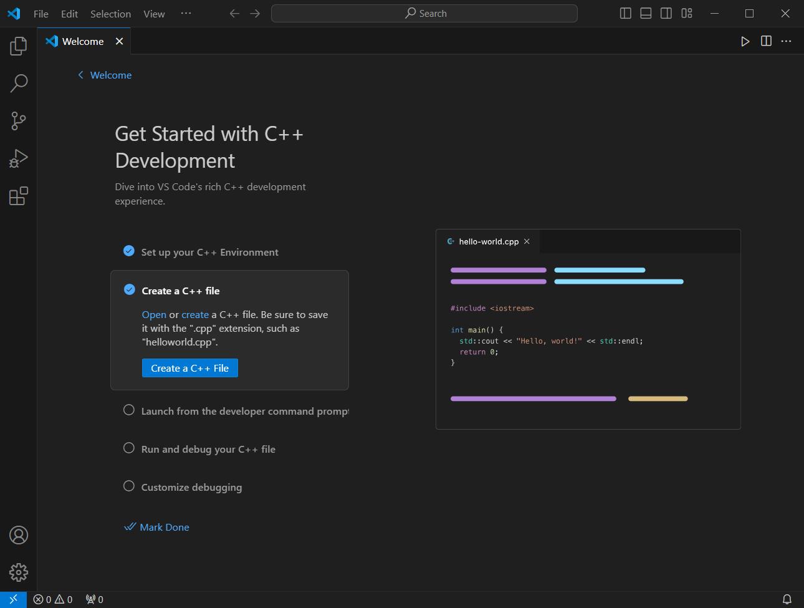Close the Welcome tab

(x=119, y=41)
